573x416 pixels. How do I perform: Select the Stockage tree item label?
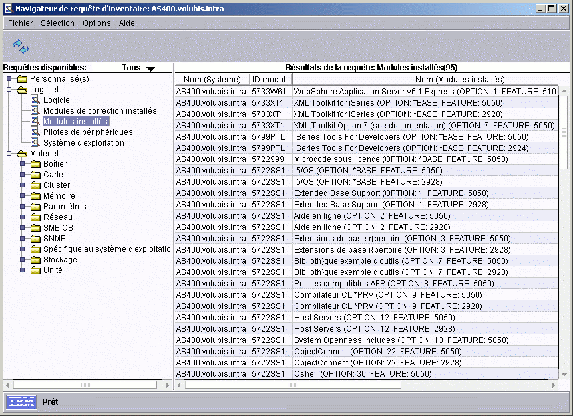(60, 260)
